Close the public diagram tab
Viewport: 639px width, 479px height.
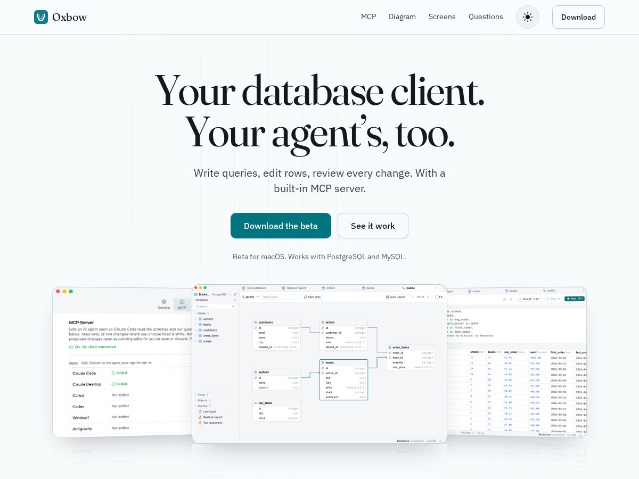[436, 288]
